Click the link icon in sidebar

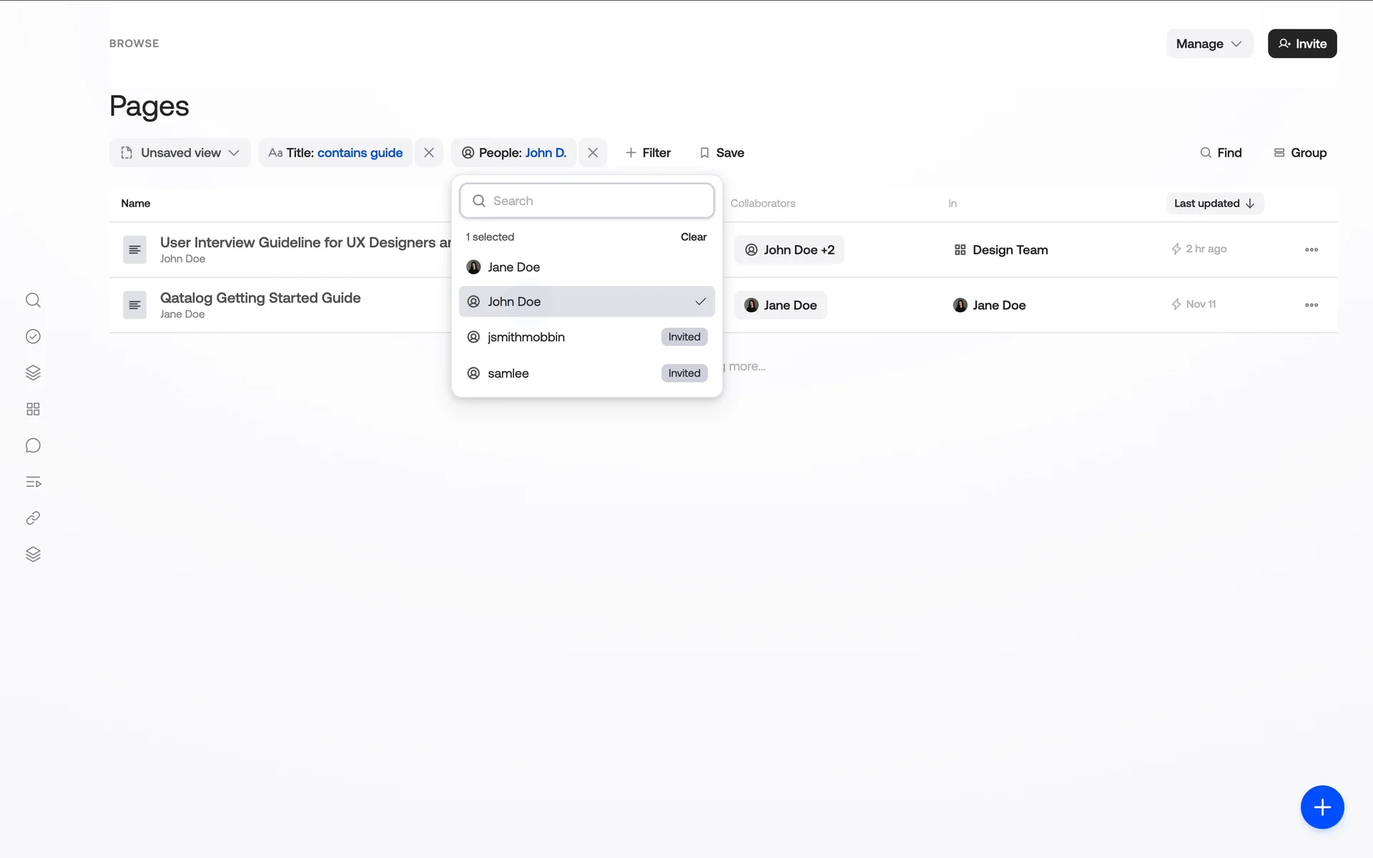coord(33,518)
